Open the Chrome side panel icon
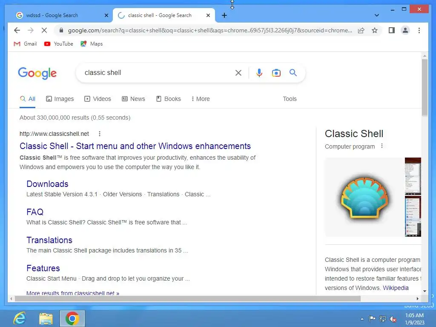436x327 pixels. tap(392, 30)
